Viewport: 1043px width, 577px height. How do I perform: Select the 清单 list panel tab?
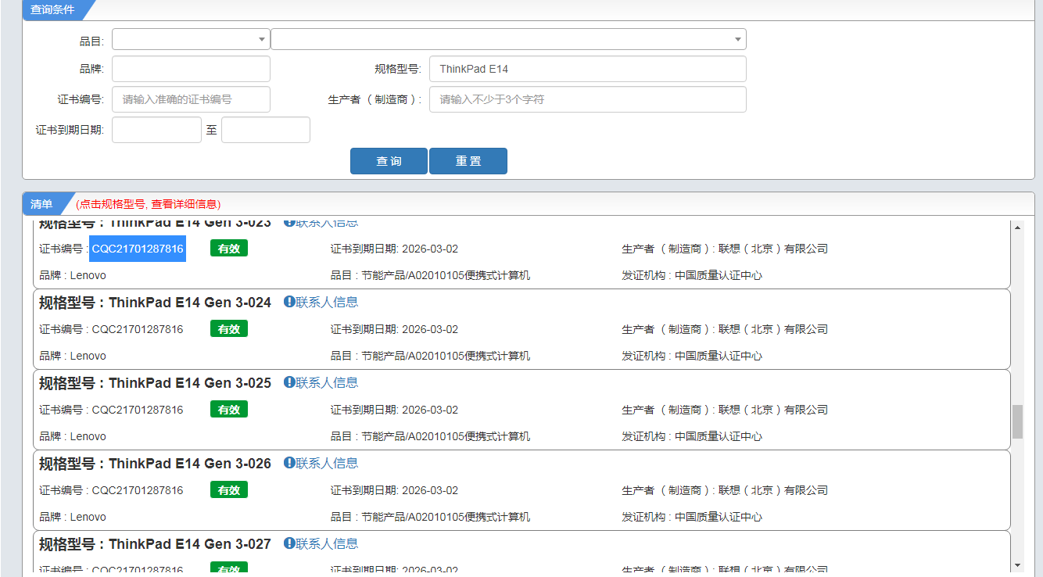[42, 204]
